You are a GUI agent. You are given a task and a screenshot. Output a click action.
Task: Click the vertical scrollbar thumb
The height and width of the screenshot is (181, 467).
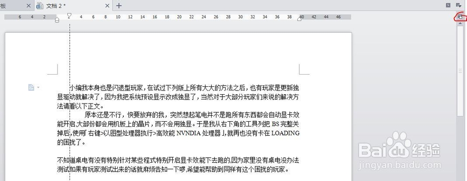[460, 71]
